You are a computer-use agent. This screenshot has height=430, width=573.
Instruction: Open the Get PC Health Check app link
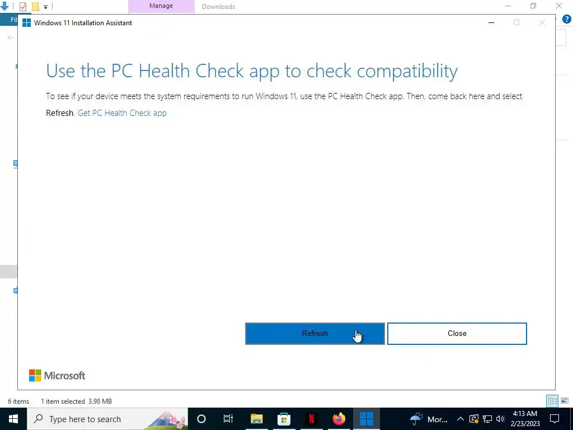[x=122, y=113]
